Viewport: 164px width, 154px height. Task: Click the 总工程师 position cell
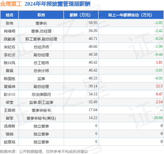[41, 63]
